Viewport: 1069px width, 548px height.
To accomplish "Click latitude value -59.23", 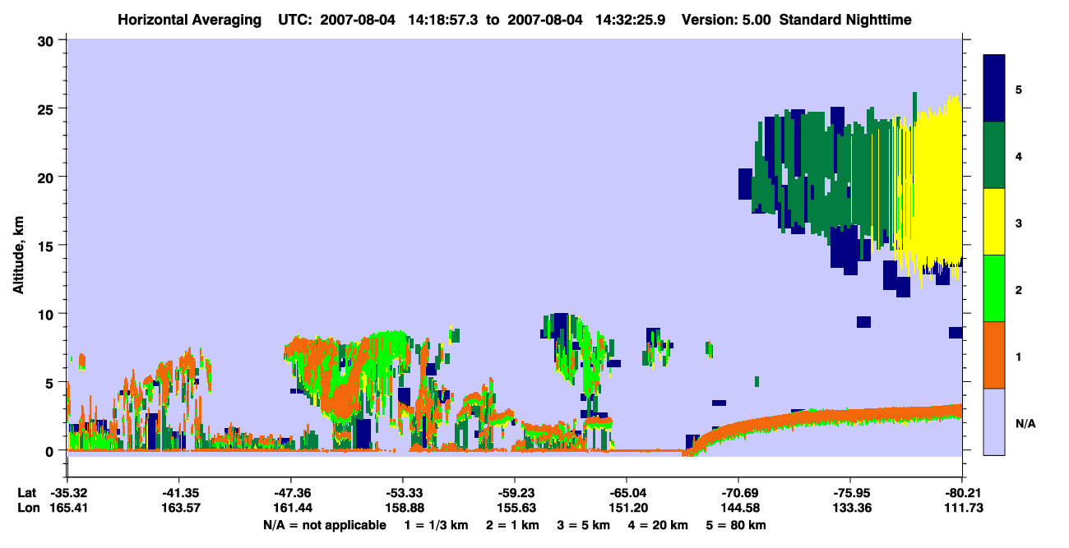I will pyautogui.click(x=514, y=493).
